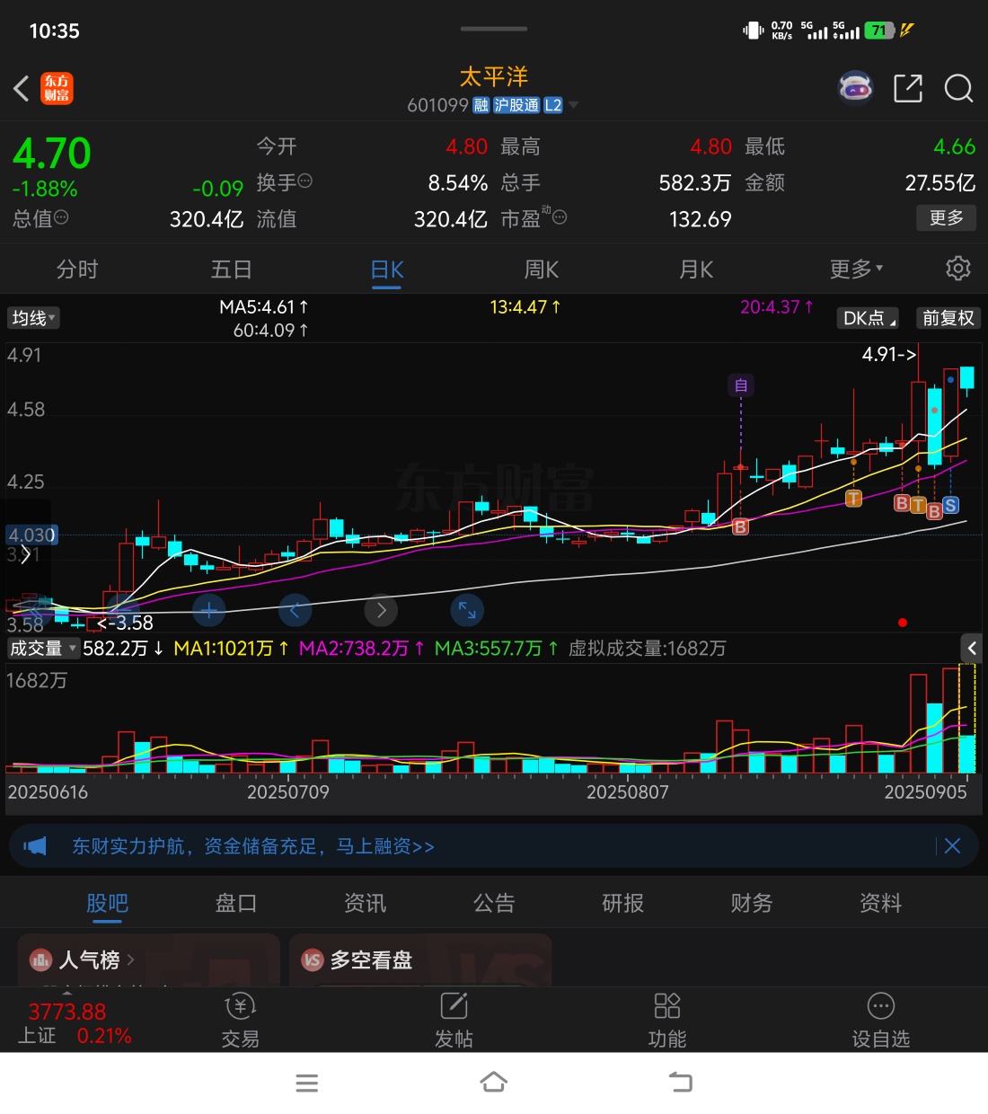This screenshot has height=1114, width=988.
Task: Tap the Android home button
Action: click(x=494, y=1083)
